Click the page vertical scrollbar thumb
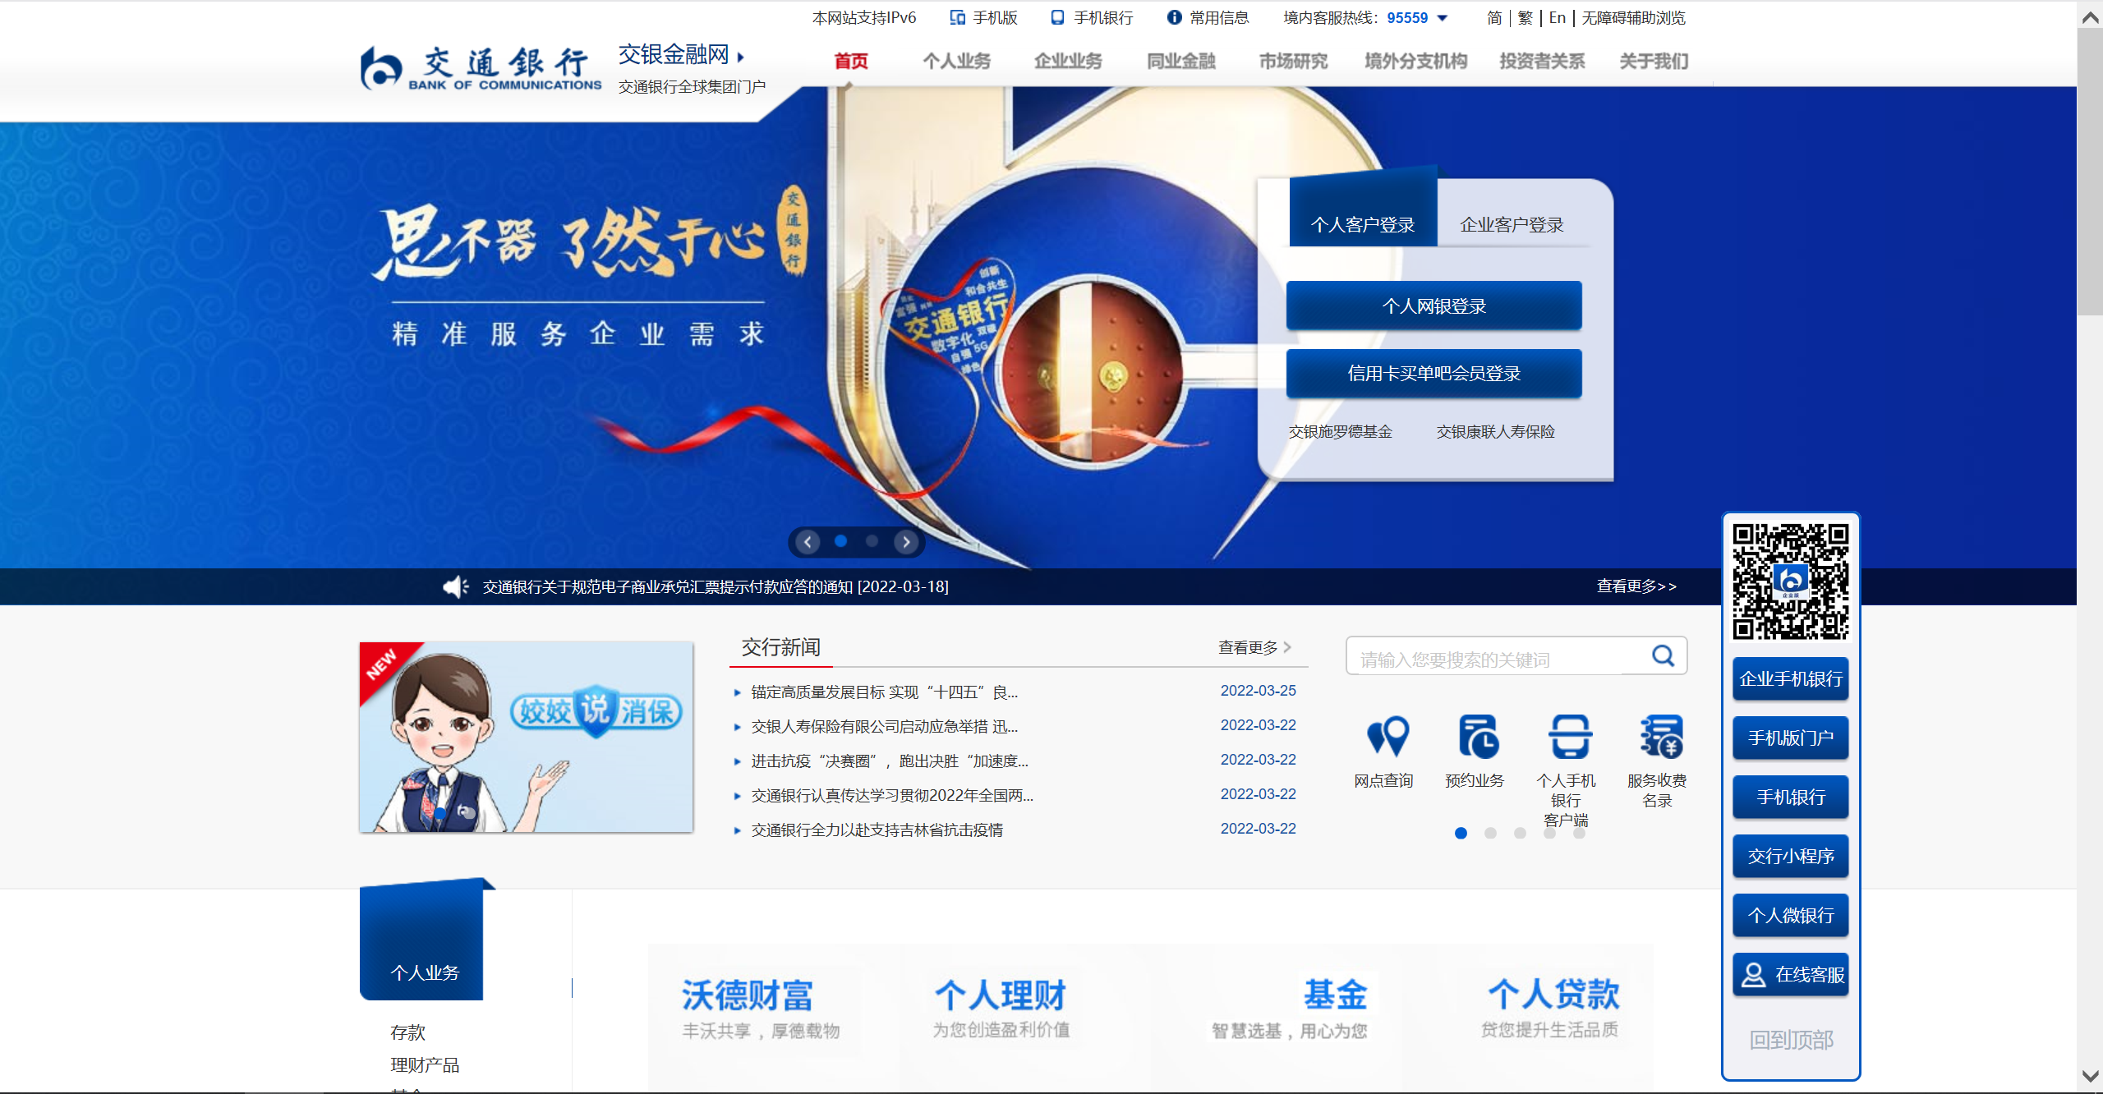 [x=2091, y=171]
